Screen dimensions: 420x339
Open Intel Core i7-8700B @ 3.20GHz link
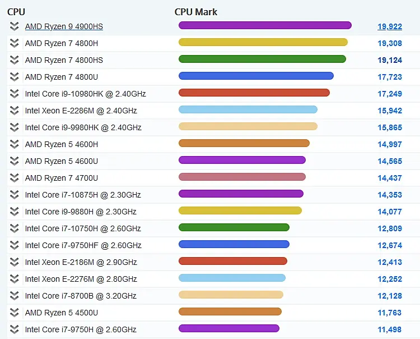pos(81,296)
